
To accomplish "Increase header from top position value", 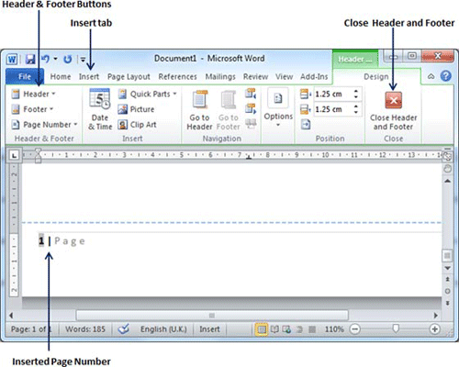I will tap(356, 91).
